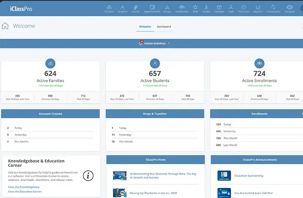
Task: Click the iClassPro News panel header
Action: click(x=155, y=160)
